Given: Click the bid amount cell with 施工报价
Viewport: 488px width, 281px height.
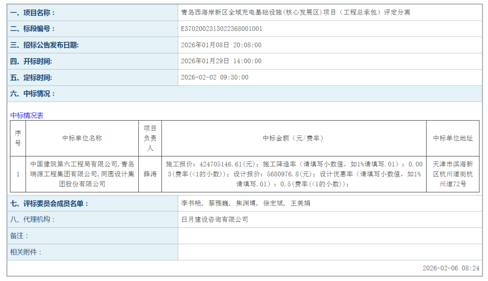Looking at the screenshot, I should click(x=294, y=174).
